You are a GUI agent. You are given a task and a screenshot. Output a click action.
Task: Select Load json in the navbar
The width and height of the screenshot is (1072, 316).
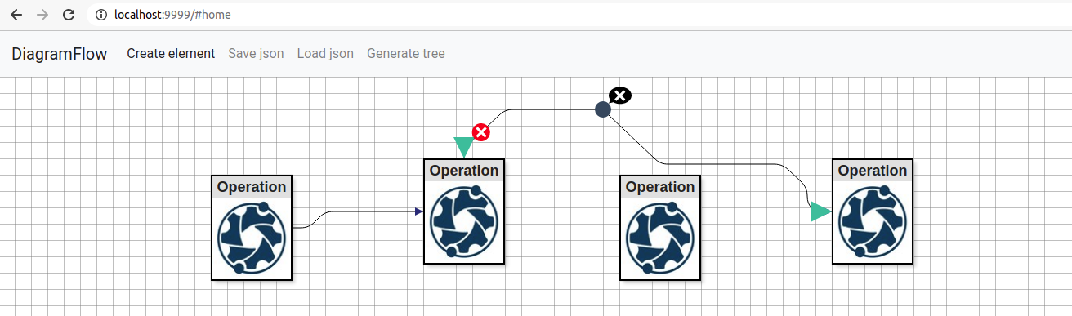click(325, 54)
